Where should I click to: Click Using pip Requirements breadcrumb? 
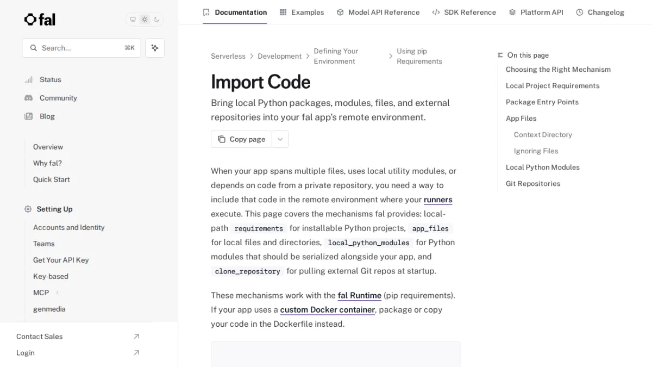419,56
